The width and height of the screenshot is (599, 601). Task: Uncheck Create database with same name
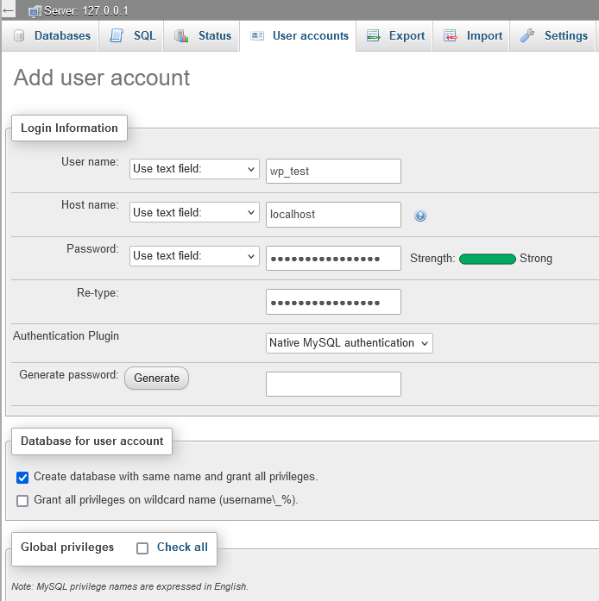pos(22,478)
